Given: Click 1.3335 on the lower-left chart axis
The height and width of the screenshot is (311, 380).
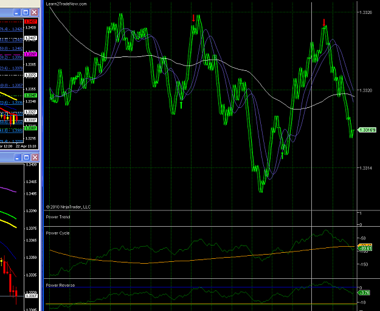Looking at the screenshot, I should coord(32,275).
